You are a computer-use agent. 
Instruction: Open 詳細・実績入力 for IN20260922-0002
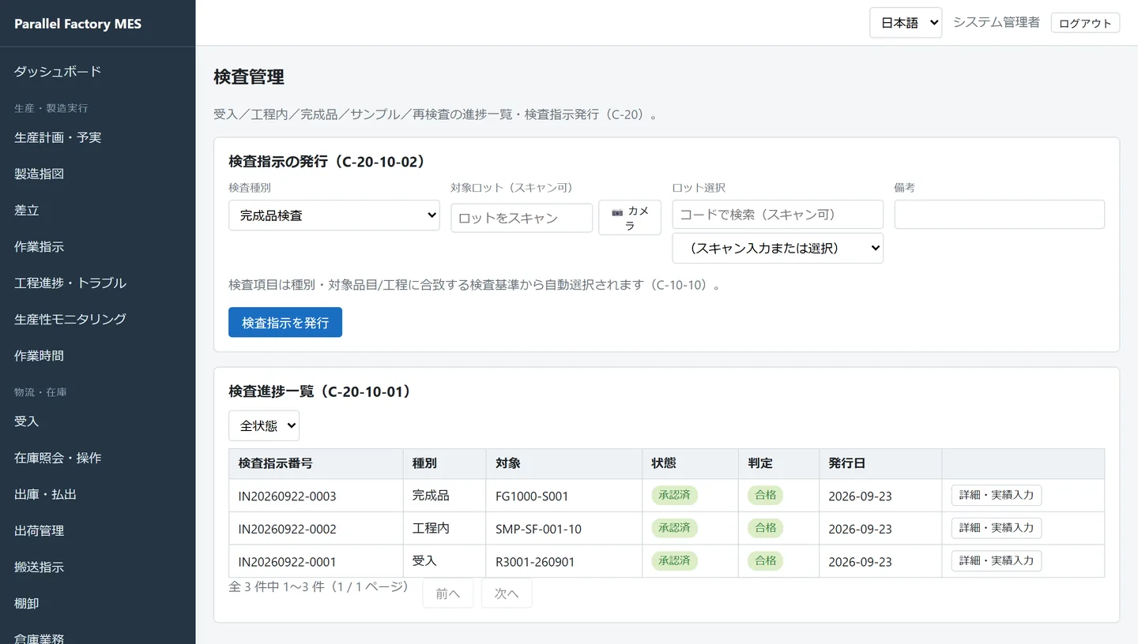point(997,528)
